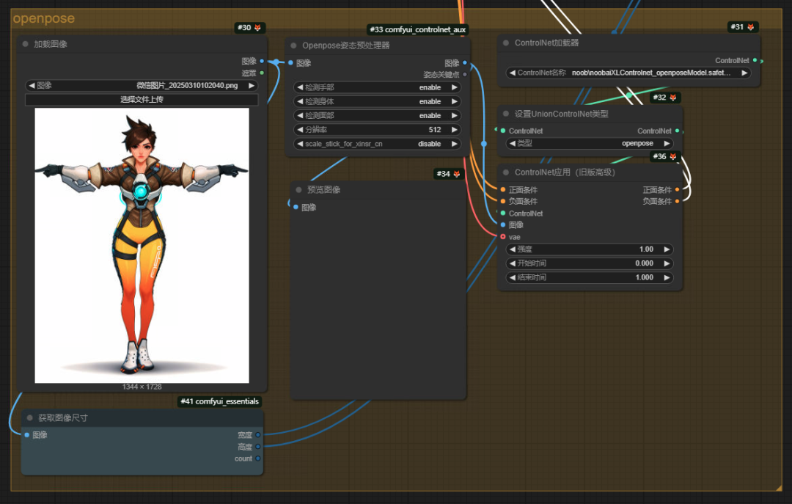The width and height of the screenshot is (792, 504).
Task: Click the fox icon on badge #34
Action: [457, 174]
